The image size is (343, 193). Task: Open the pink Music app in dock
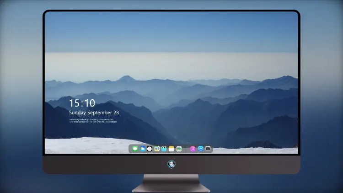(193, 149)
